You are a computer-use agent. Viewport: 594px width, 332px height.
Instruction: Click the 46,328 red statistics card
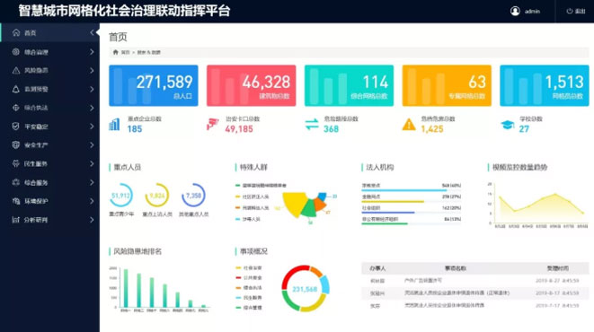pos(251,85)
